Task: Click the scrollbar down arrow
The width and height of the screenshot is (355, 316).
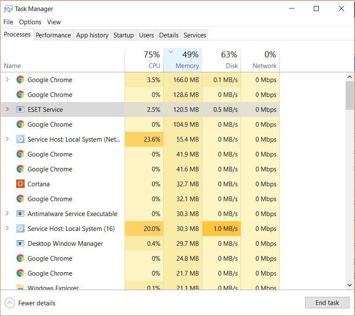Action: 349,285
